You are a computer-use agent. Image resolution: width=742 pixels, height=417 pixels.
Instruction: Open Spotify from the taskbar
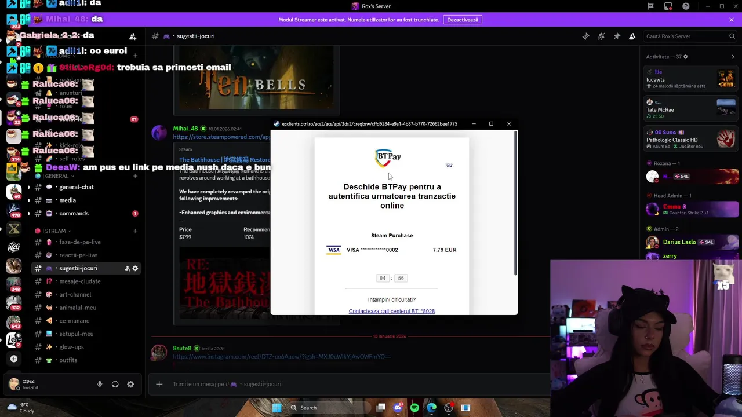click(414, 408)
